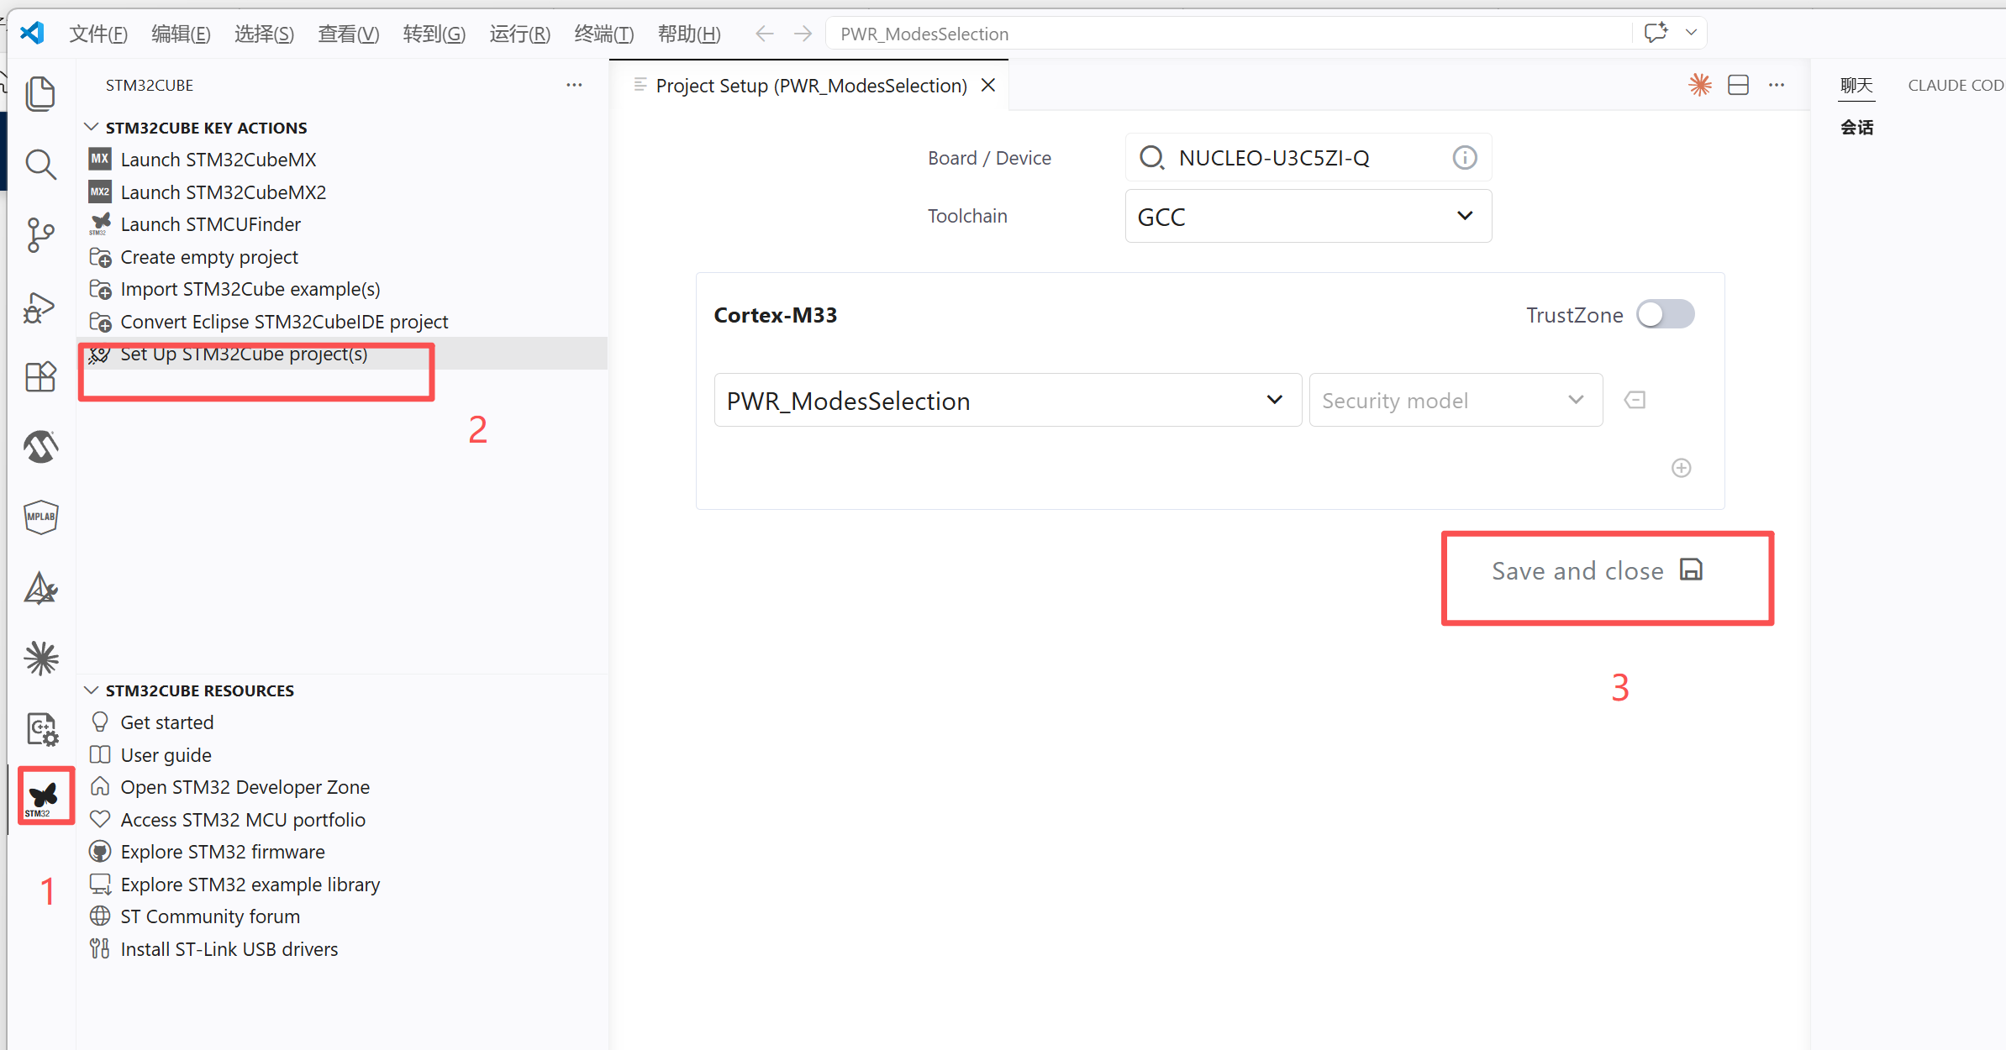Image resolution: width=2006 pixels, height=1050 pixels.
Task: Open the 终端(T) menu
Action: pos(603,34)
